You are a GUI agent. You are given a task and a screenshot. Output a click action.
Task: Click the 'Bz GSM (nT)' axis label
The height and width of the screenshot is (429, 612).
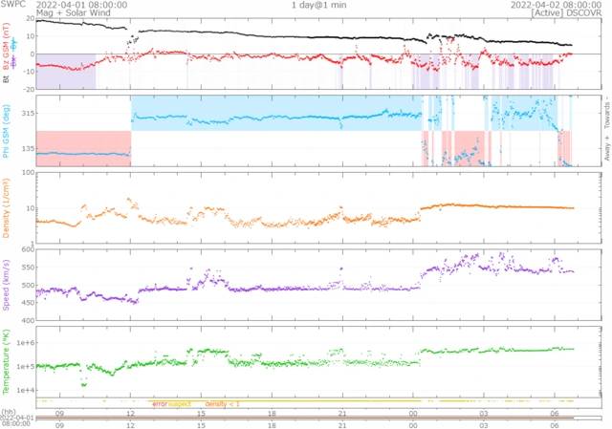[x=6, y=46]
